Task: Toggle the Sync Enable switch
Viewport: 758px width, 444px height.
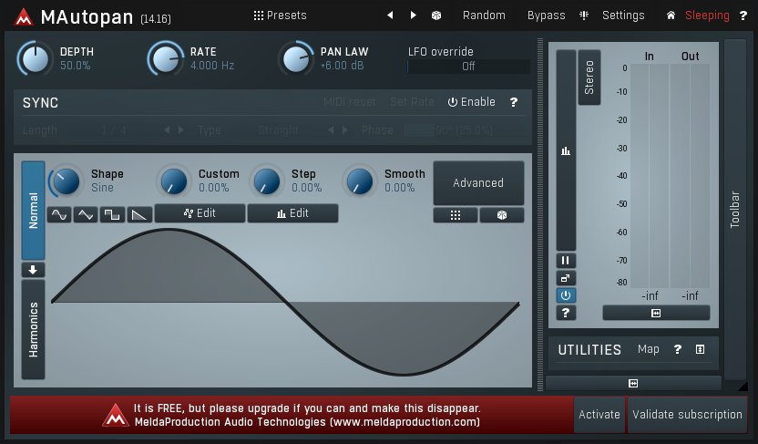Action: [x=471, y=102]
